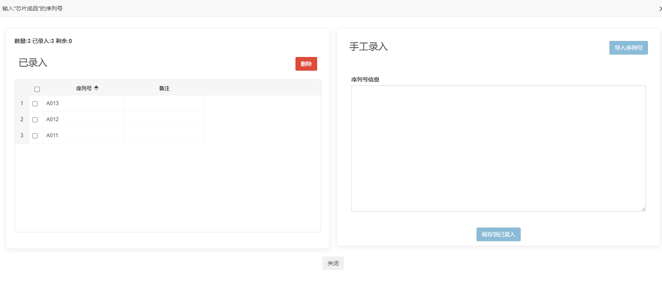Screen dimensions: 662x295
Task: Check the box for serial A012
Action: pos(35,120)
